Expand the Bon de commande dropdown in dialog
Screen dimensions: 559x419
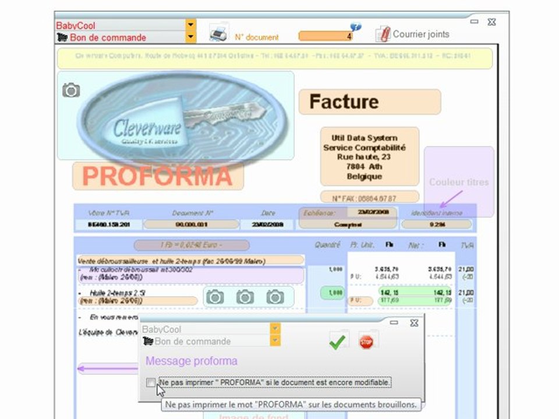click(275, 340)
